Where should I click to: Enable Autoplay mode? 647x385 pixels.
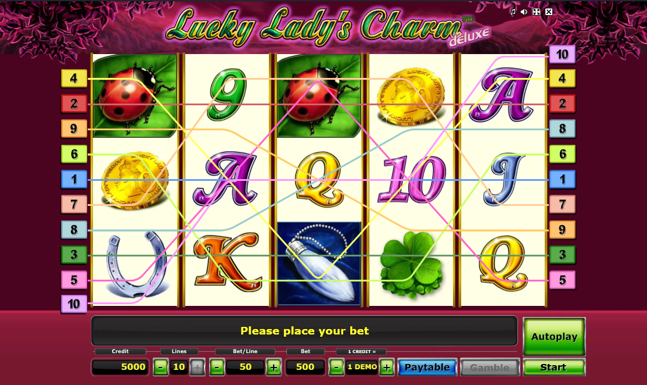[554, 336]
